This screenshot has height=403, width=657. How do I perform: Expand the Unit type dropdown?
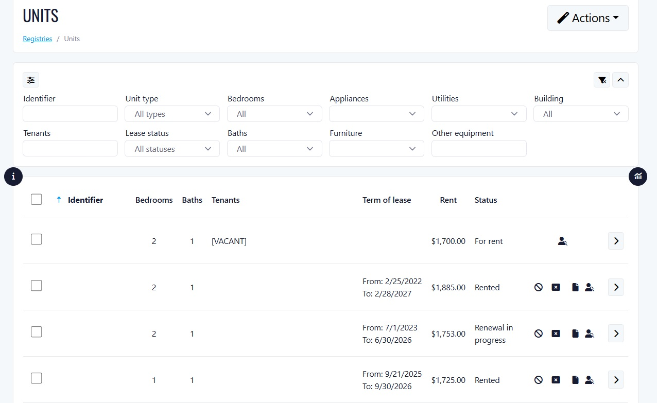point(172,114)
